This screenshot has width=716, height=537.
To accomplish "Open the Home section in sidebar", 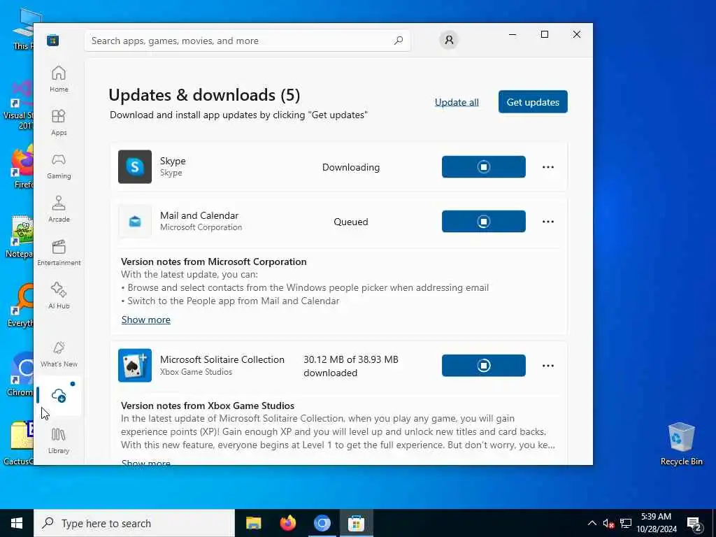I will (x=59, y=79).
